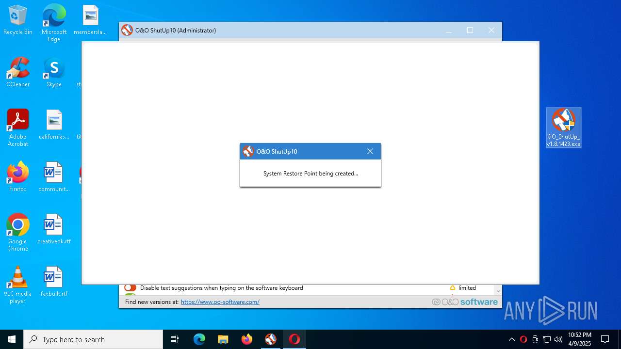This screenshot has height=349, width=621.
Task: Open Edge from the taskbar
Action: (199, 339)
